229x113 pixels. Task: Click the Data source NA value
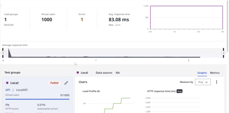[x=118, y=73]
